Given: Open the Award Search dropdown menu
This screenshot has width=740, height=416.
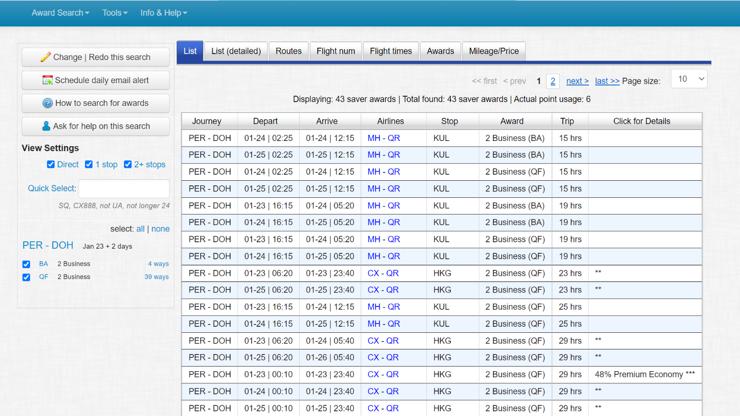Looking at the screenshot, I should [x=60, y=13].
